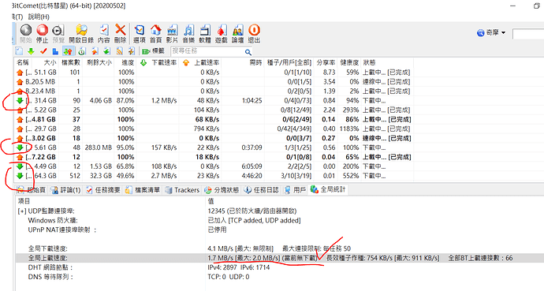The height and width of the screenshot is (291, 544).
Task: Click the DNS 等待隊列 row
Action: [280, 277]
